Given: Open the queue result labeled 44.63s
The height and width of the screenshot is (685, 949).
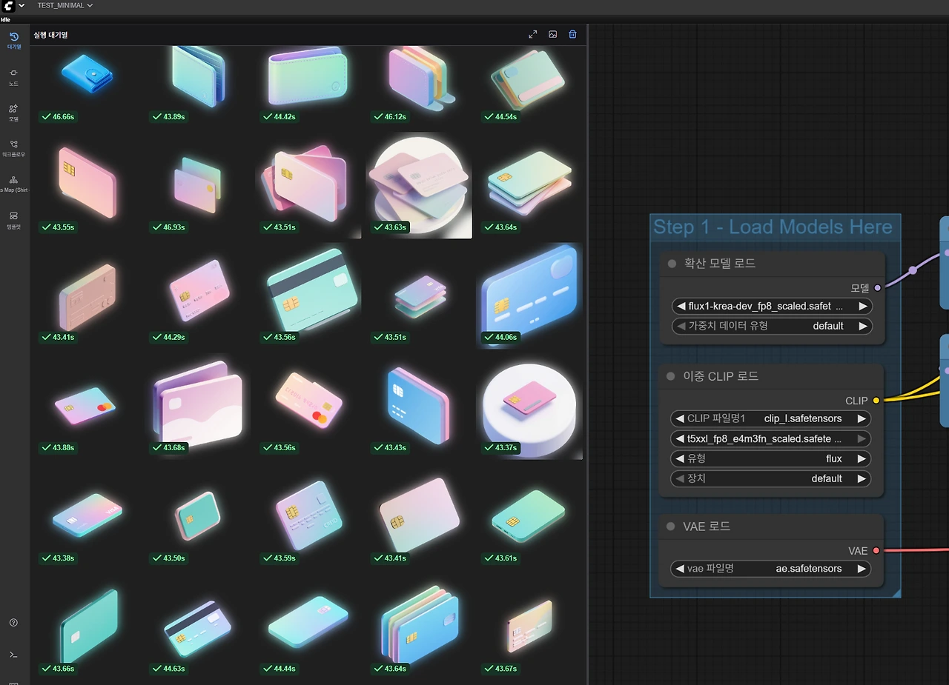Looking at the screenshot, I should 197,626.
